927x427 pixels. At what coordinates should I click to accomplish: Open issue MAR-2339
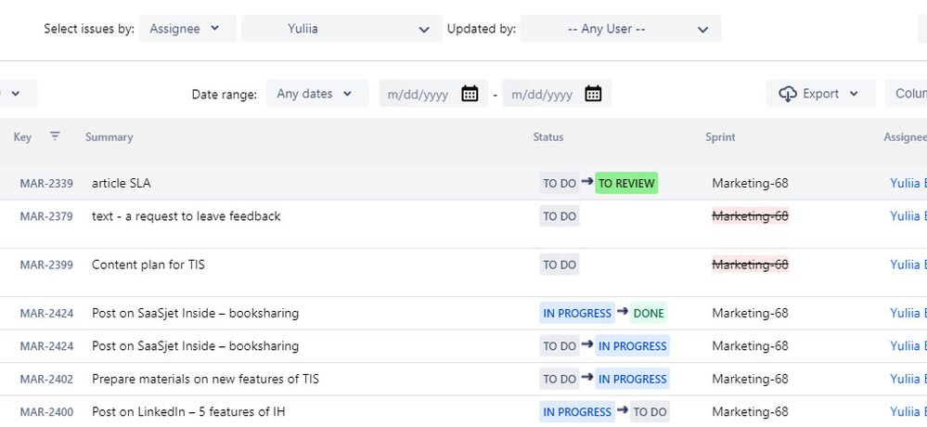point(46,184)
